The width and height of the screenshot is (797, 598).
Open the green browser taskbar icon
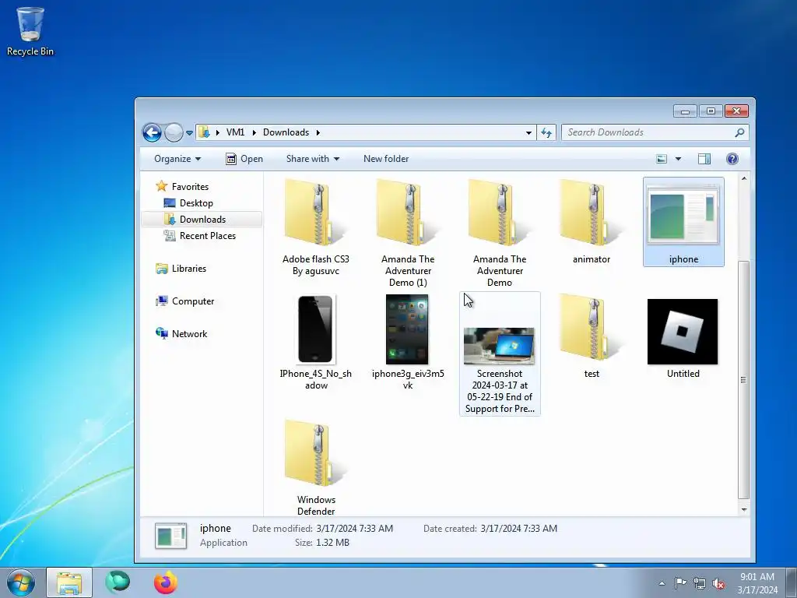pos(118,582)
